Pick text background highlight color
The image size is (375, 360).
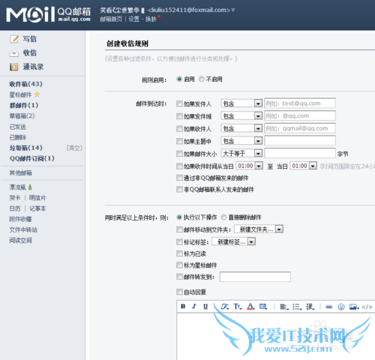tap(263, 306)
